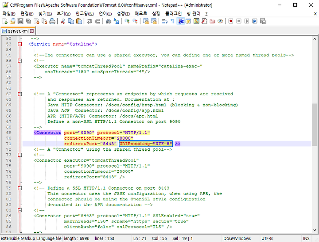Viewport: 319px width, 242px height.
Task: Open the 창 관리 menu
Action: coord(194,14)
